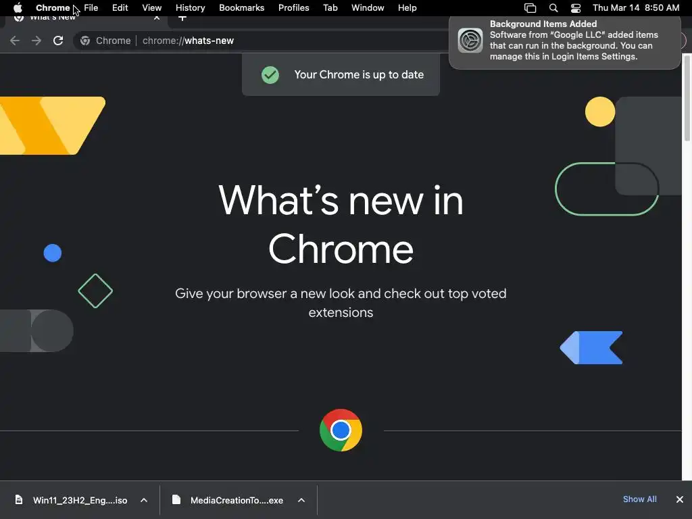Go back with the back arrow button
The height and width of the screenshot is (519, 692).
[15, 41]
